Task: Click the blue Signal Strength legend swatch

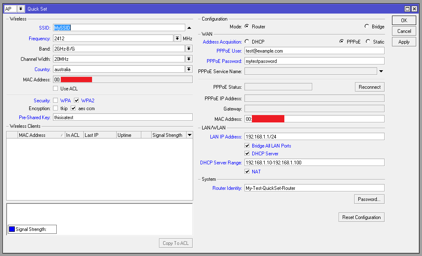Action: point(12,229)
